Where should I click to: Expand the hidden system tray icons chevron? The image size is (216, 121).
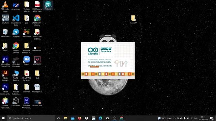click(x=174, y=118)
